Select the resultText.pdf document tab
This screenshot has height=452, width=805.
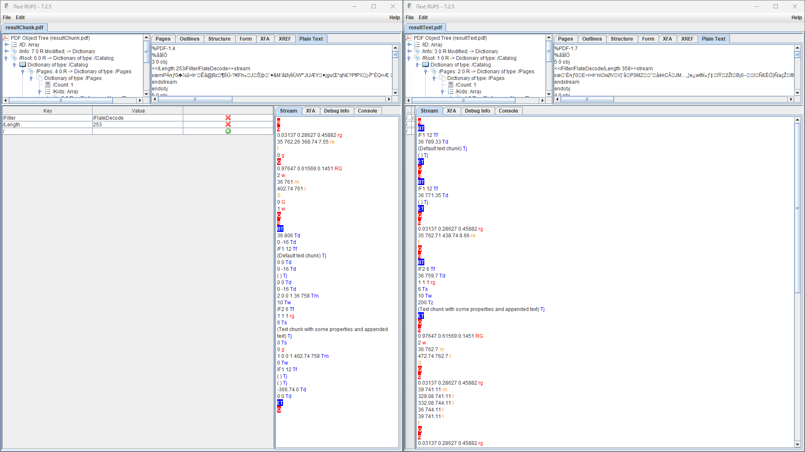pyautogui.click(x=426, y=28)
